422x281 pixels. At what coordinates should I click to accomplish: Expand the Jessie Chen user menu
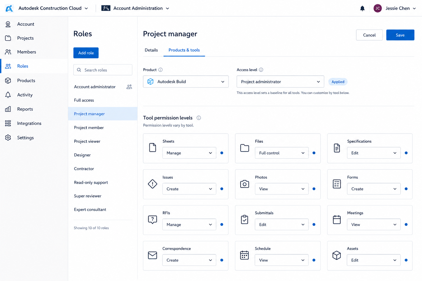tap(414, 9)
